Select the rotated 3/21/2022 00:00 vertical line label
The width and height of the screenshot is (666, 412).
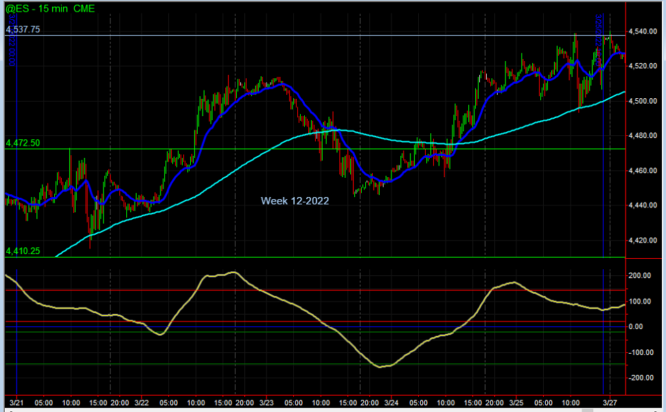coord(12,40)
